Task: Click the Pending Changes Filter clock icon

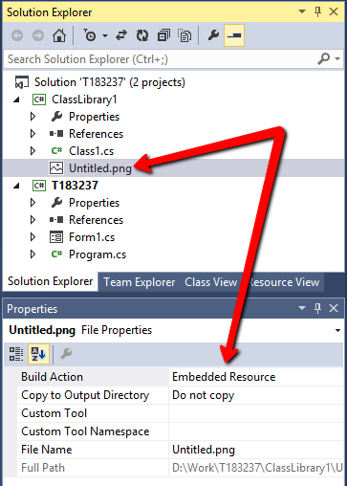Action: [90, 35]
